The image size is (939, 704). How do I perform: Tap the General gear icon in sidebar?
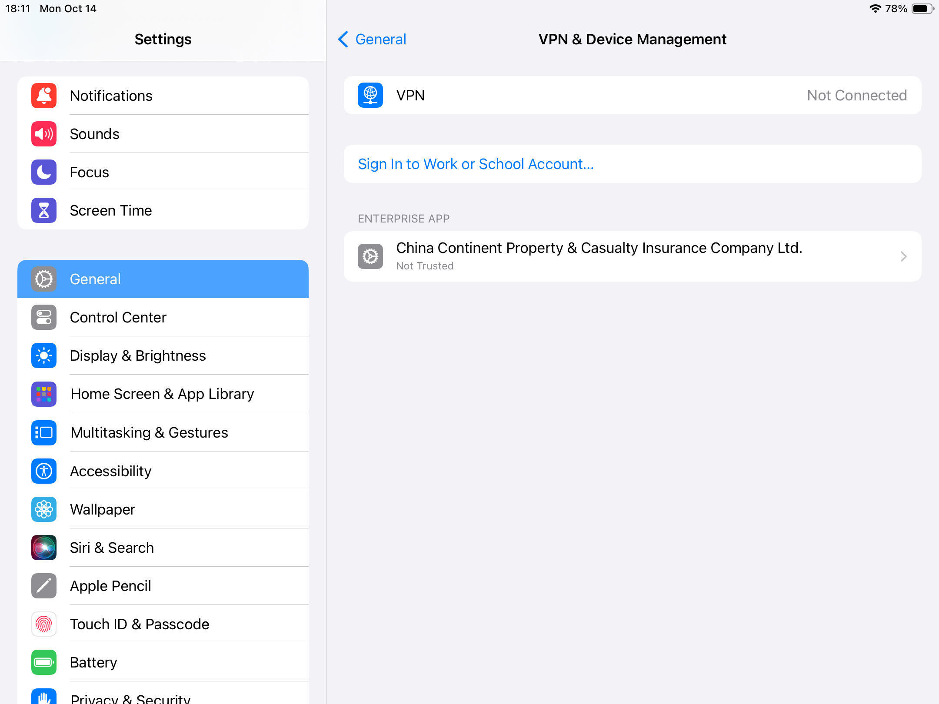44,279
